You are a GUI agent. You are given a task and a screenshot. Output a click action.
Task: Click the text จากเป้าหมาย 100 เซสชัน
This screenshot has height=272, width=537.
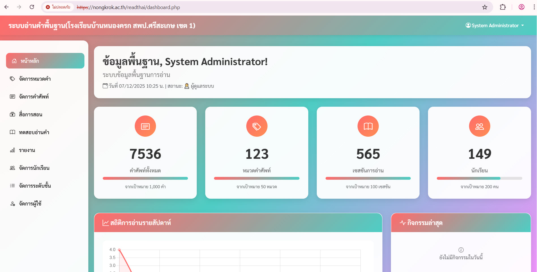tap(368, 187)
